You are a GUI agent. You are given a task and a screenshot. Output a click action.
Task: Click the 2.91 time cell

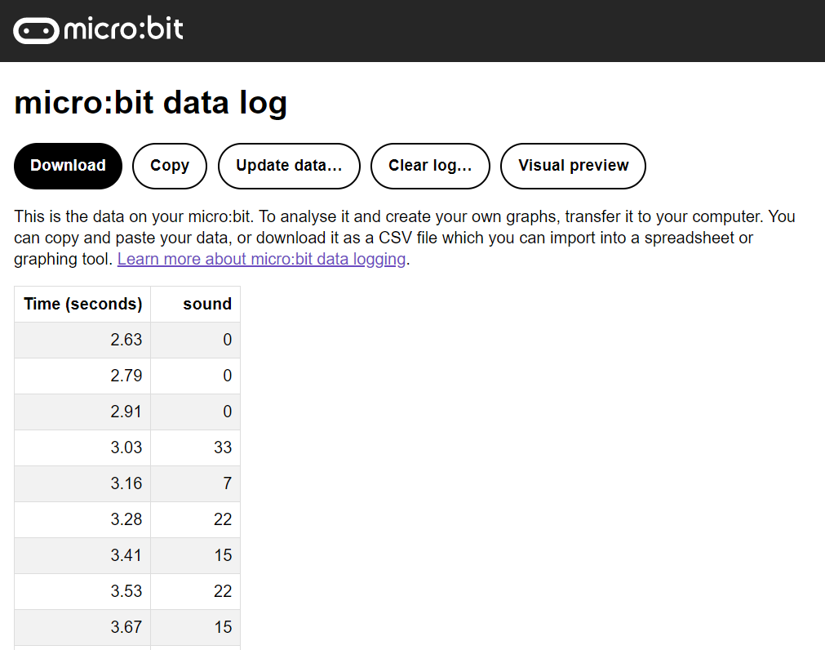(x=82, y=412)
